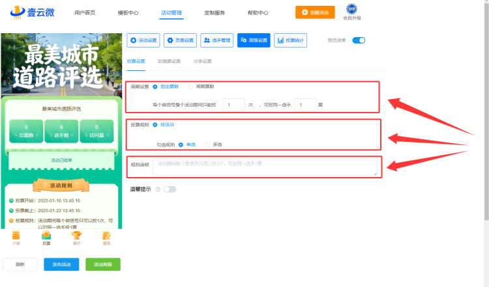
Task: Click the 规则说明 text area
Action: [x=265, y=167]
